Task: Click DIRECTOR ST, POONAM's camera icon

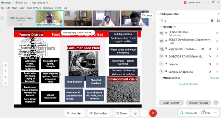Action: coord(210,56)
